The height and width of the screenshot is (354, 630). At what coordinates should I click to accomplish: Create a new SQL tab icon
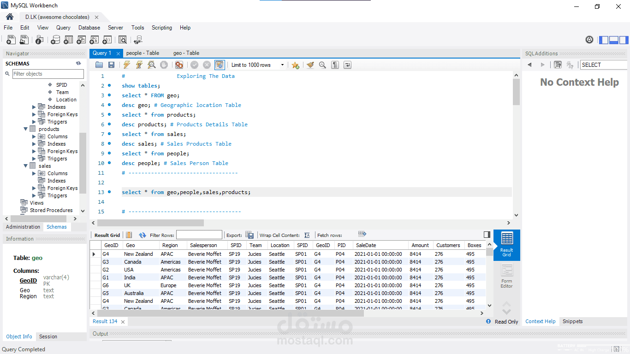(11, 40)
